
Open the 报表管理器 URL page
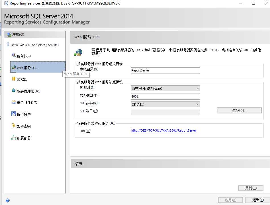28,91
